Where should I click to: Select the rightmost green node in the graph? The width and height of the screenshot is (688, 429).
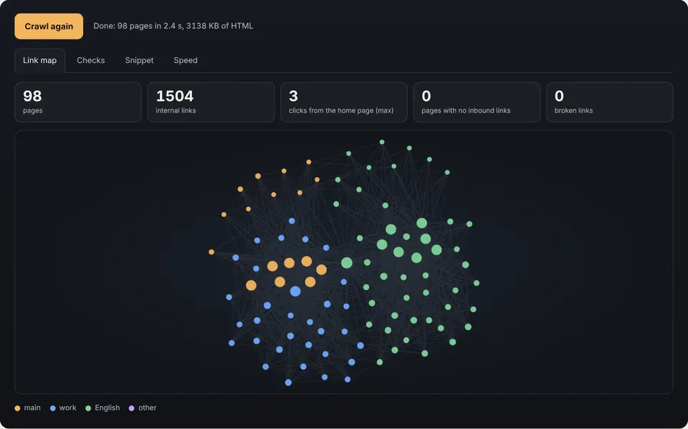click(477, 283)
